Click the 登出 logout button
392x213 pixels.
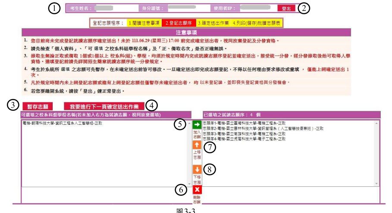pos(286,9)
